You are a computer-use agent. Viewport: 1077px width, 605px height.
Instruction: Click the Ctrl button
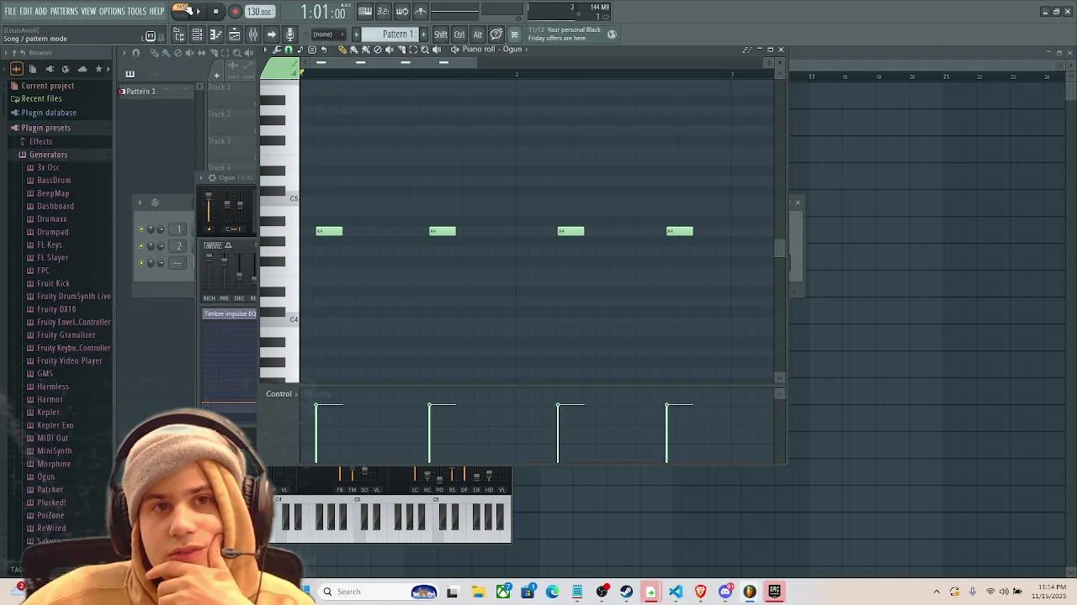459,34
